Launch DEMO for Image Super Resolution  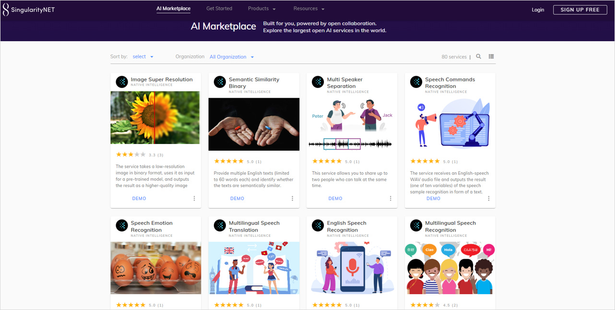139,199
